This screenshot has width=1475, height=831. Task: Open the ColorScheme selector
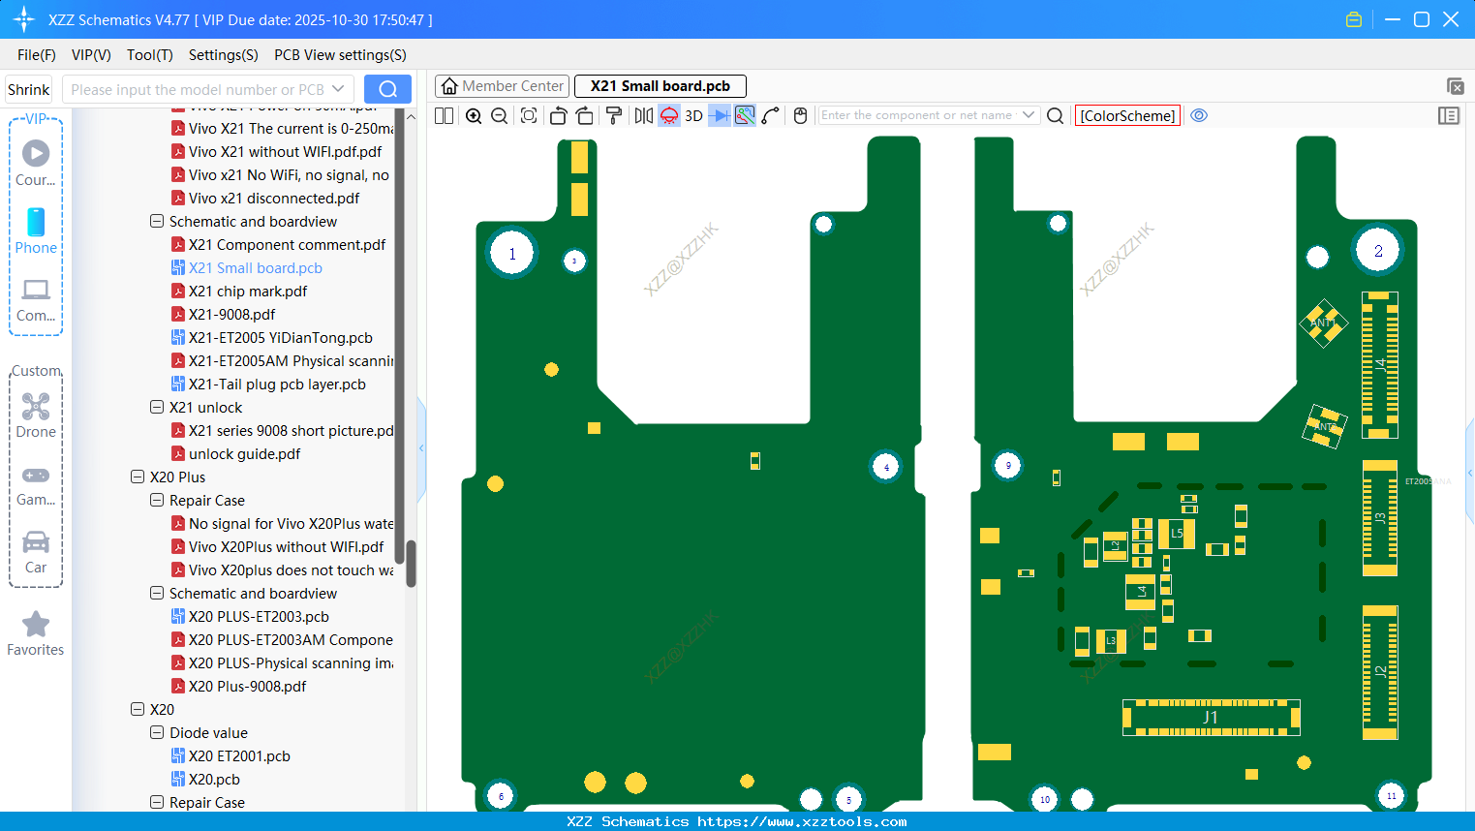click(1127, 115)
